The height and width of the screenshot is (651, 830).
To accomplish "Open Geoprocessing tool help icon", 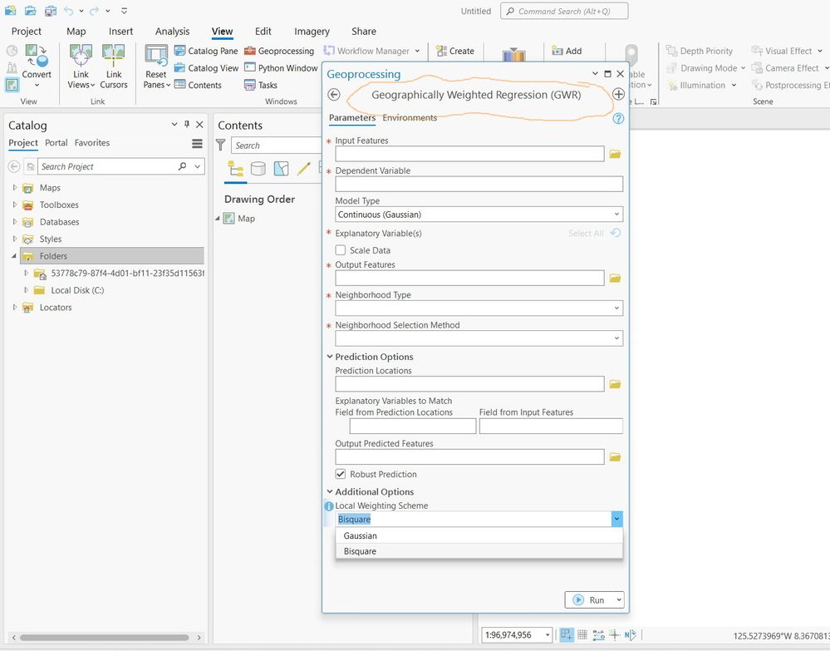I will point(618,118).
